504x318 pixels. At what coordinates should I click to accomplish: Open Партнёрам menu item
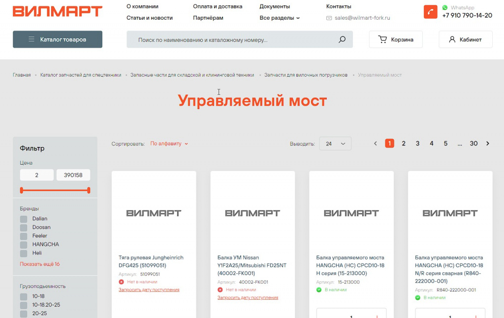pyautogui.click(x=208, y=18)
